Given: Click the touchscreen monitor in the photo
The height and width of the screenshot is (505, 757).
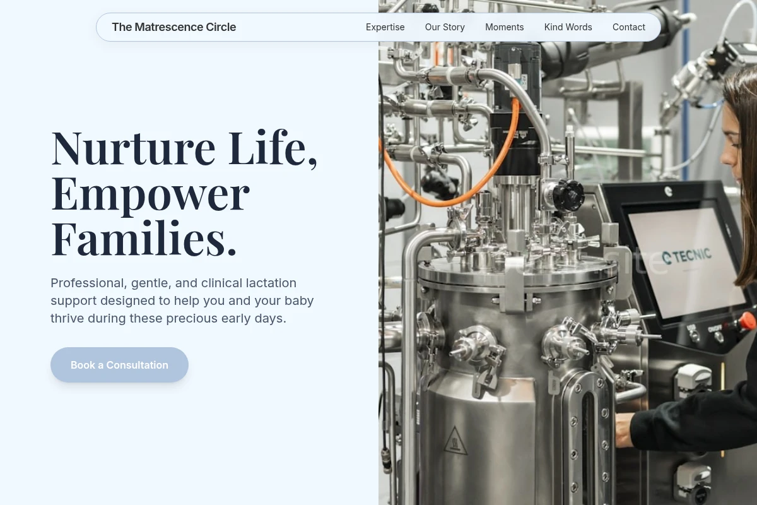Looking at the screenshot, I should 685,261.
